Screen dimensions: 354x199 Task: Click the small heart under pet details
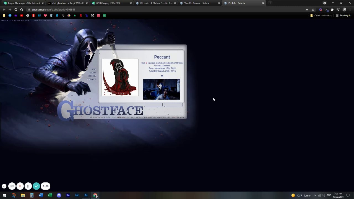point(162,76)
